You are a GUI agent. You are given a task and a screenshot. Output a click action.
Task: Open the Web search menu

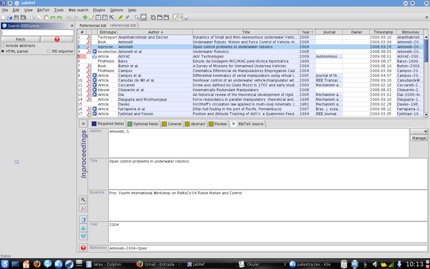coord(78,10)
